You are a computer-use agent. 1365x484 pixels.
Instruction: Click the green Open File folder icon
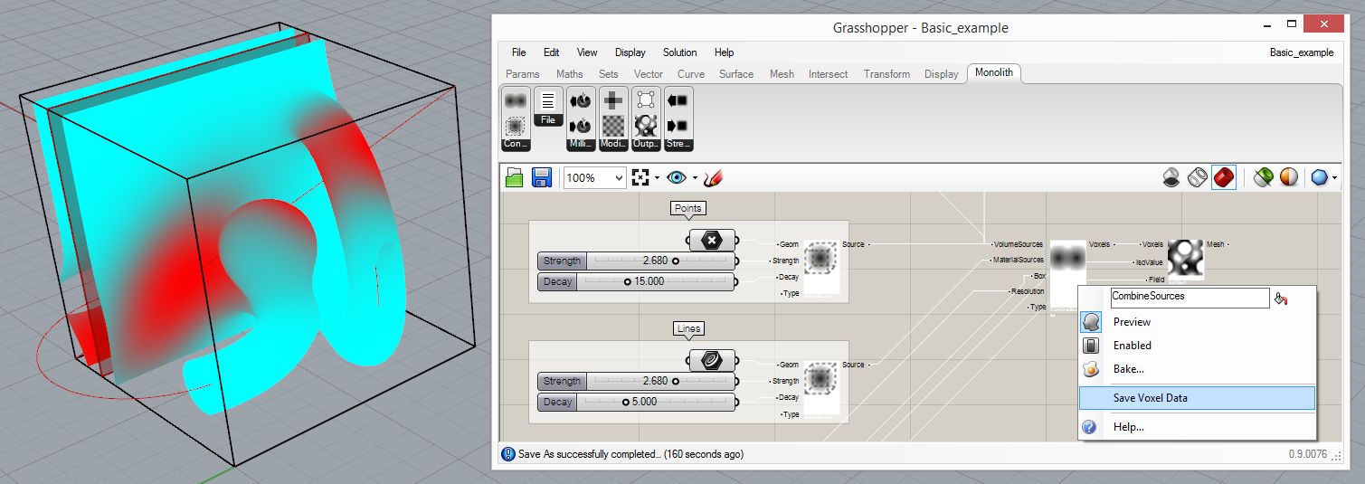click(x=515, y=177)
